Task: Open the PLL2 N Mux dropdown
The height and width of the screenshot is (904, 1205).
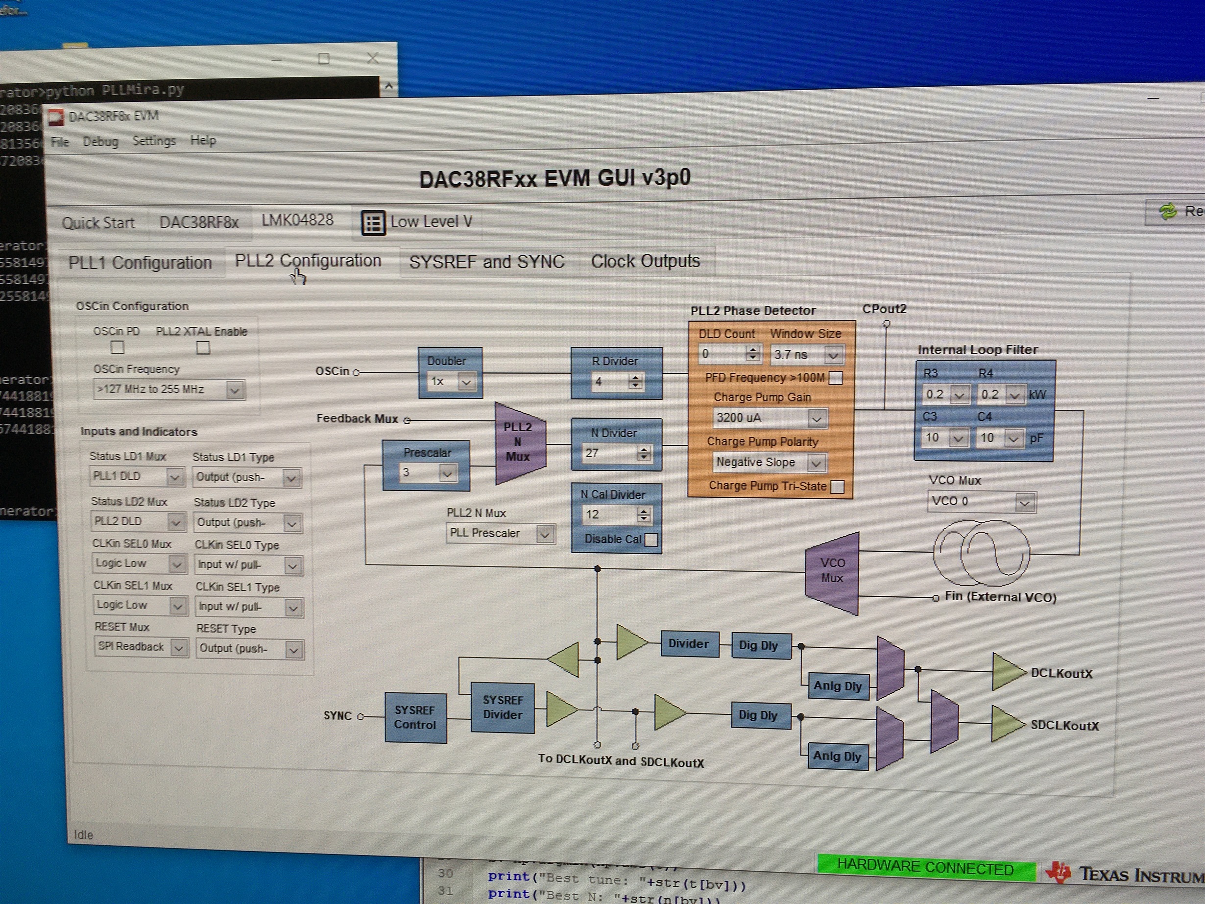Action: pos(501,533)
